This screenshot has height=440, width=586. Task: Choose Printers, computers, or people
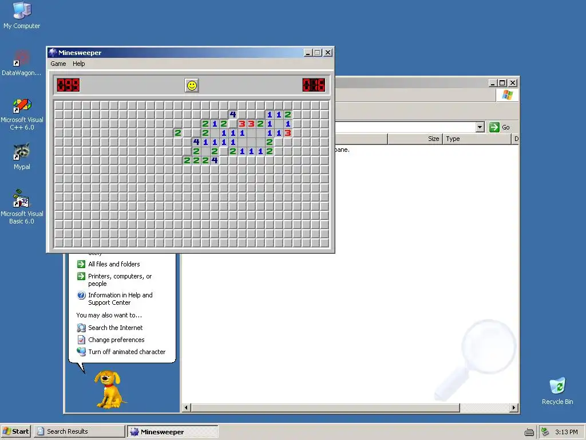click(x=120, y=280)
